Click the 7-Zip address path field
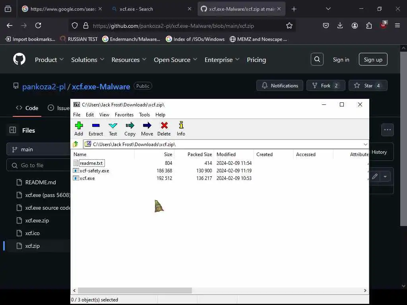 pyautogui.click(x=226, y=145)
